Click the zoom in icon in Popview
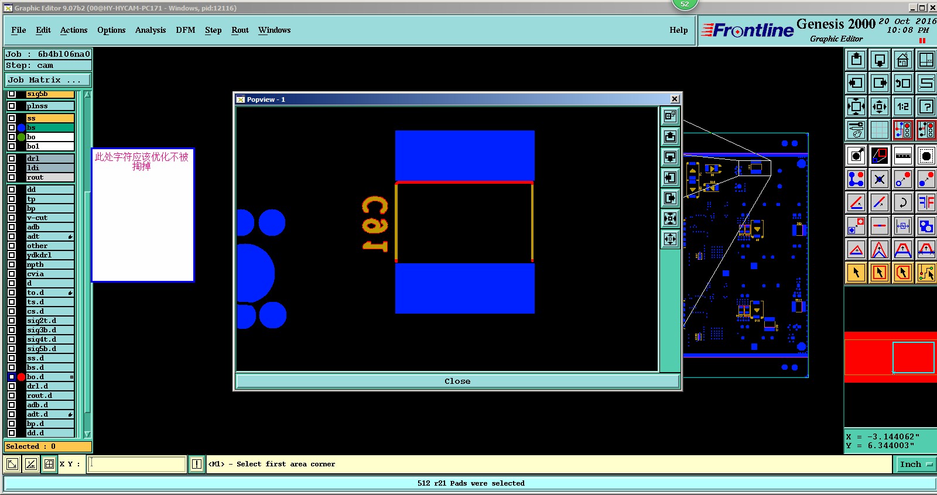Screen dimensions: 937x495 pos(671,219)
